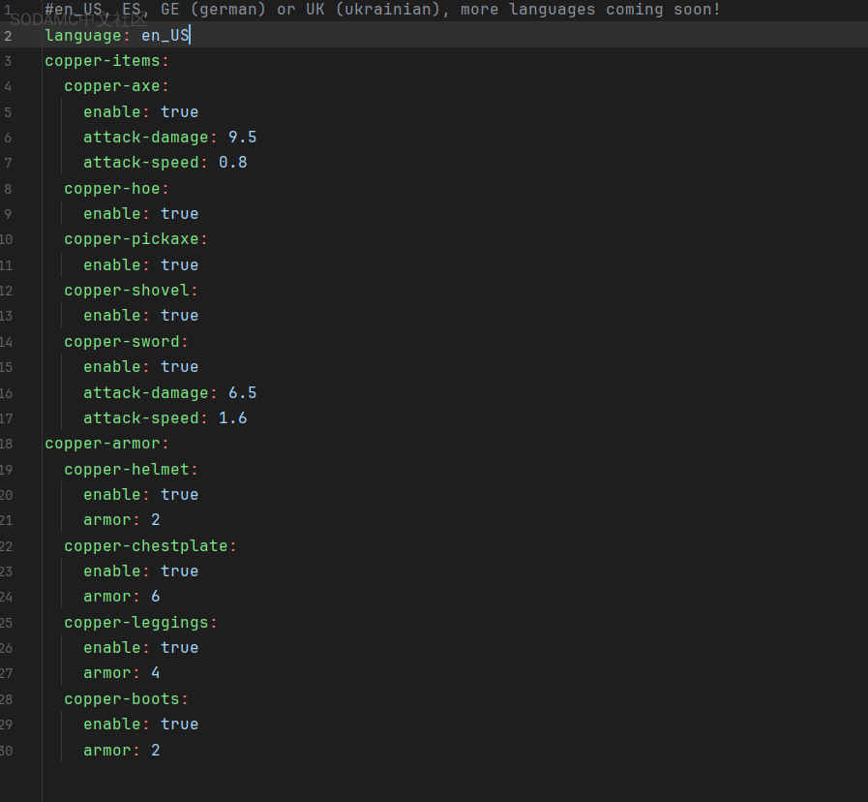Screen dimensions: 868x802
Task: Select the 'copper-hoe:' key
Action: (116, 189)
